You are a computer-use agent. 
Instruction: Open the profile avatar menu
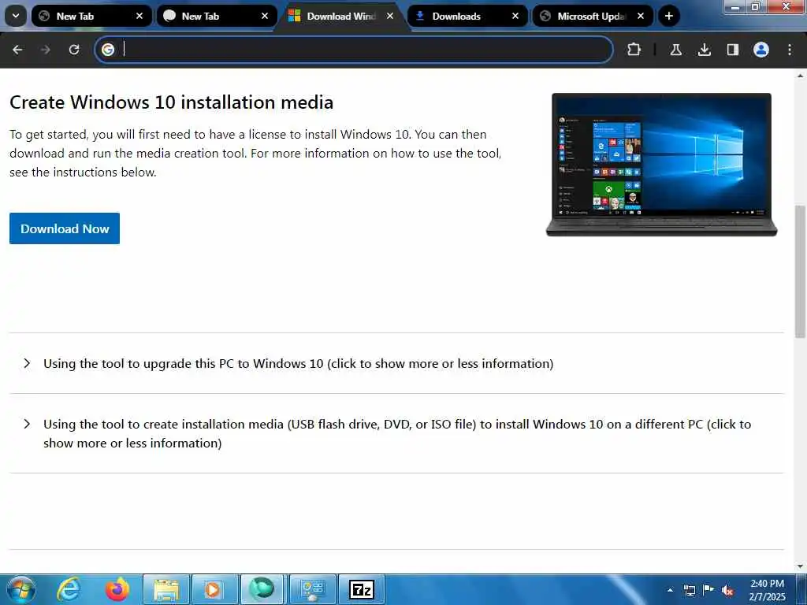pyautogui.click(x=761, y=50)
